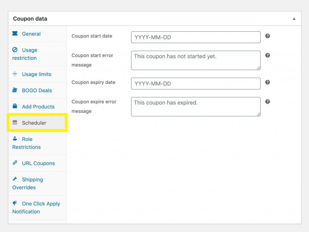Screen dimensions: 309x232
Task: Click the One Click Apply megaphone icon
Action: coord(15,203)
